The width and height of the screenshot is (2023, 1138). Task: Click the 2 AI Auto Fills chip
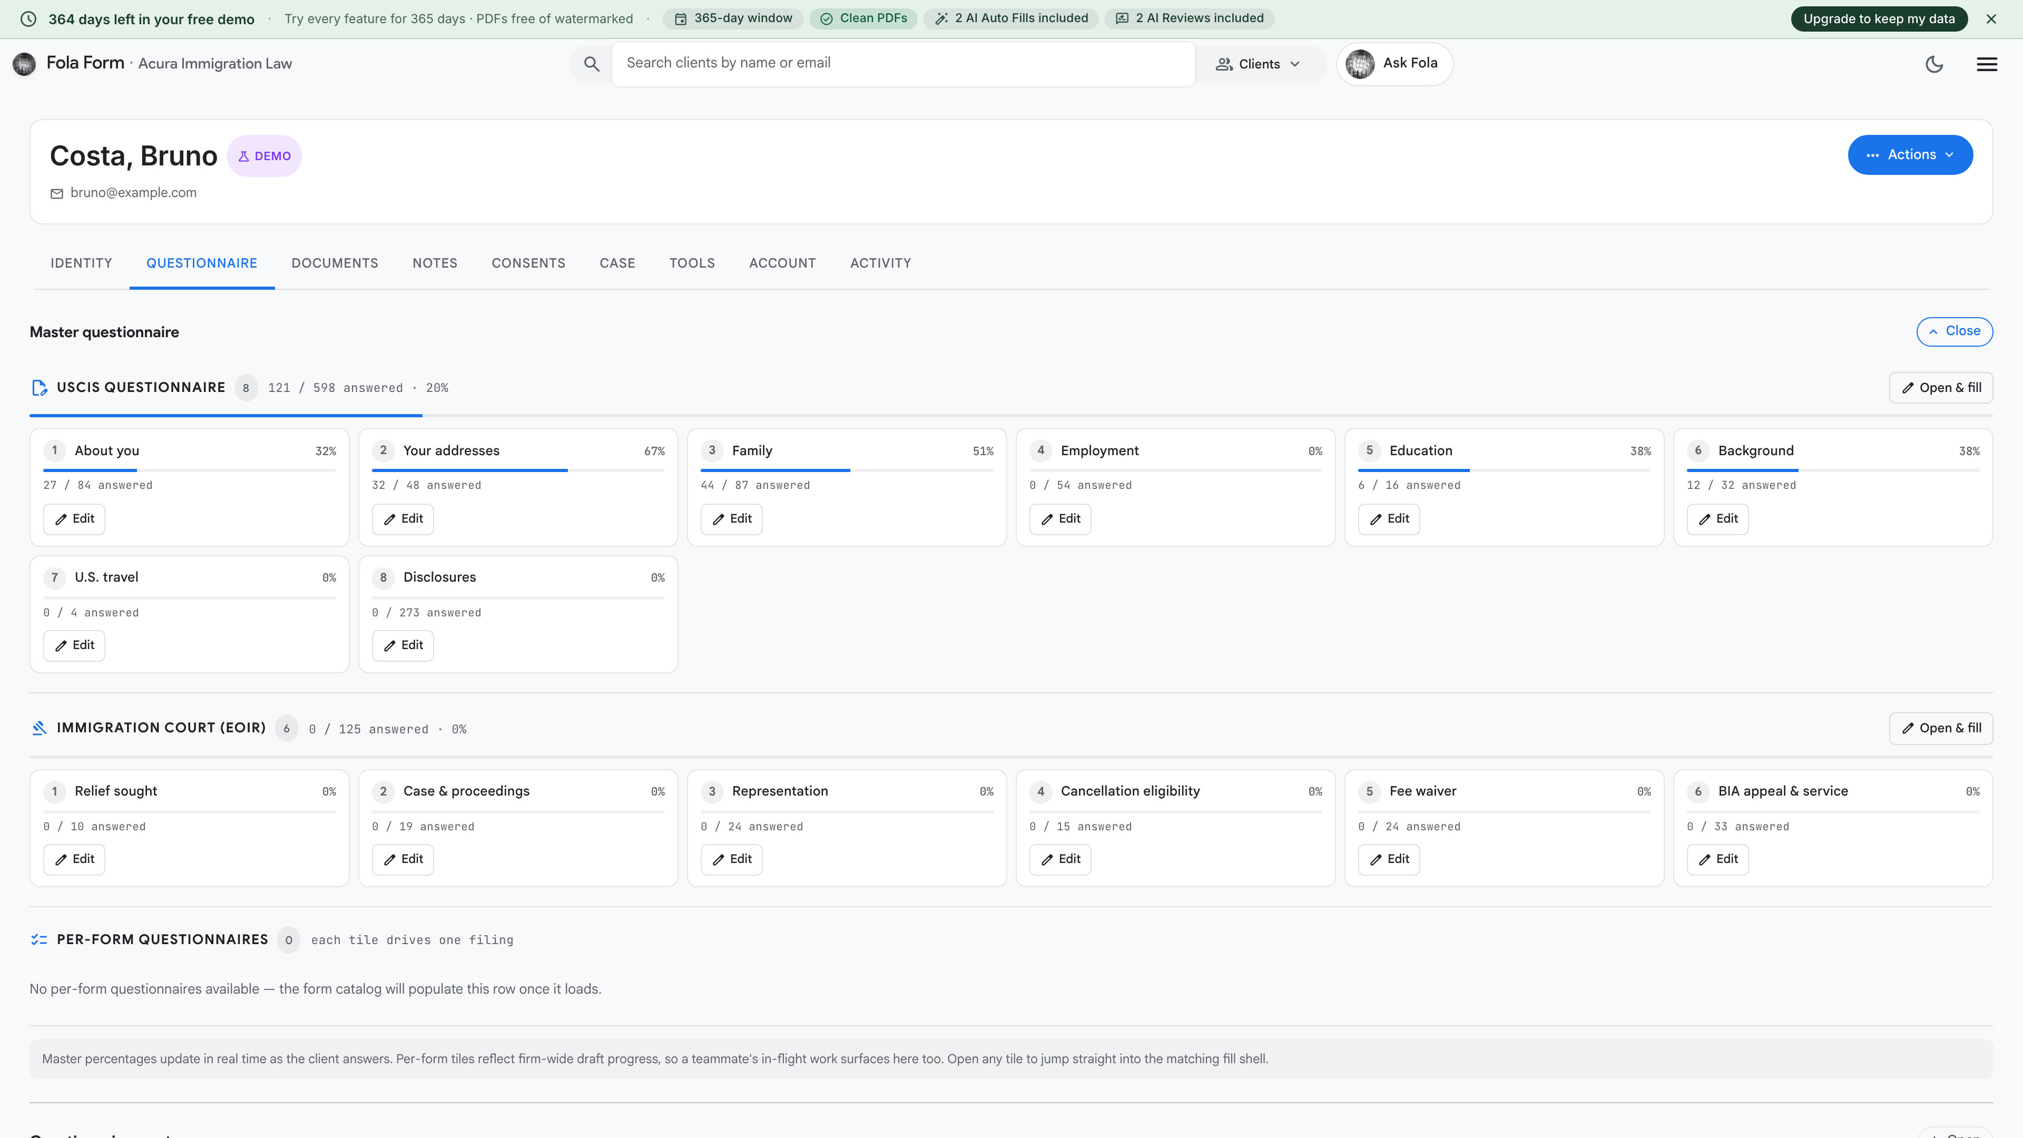tap(1011, 18)
